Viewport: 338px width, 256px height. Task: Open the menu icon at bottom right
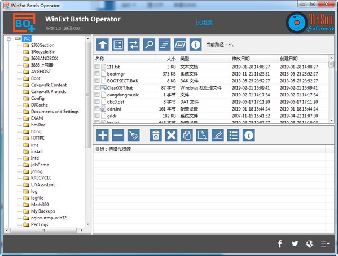[x=325, y=244]
